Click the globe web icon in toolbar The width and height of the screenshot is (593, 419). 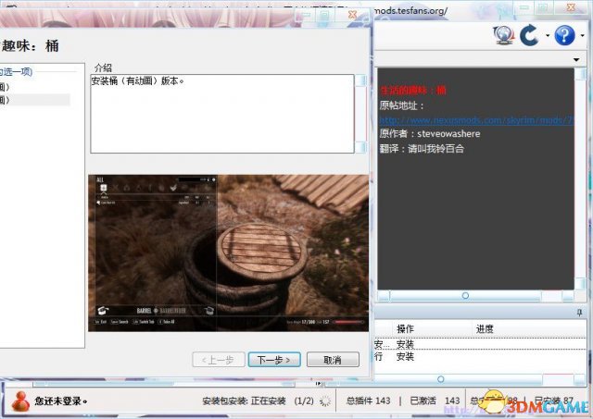pyautogui.click(x=504, y=35)
